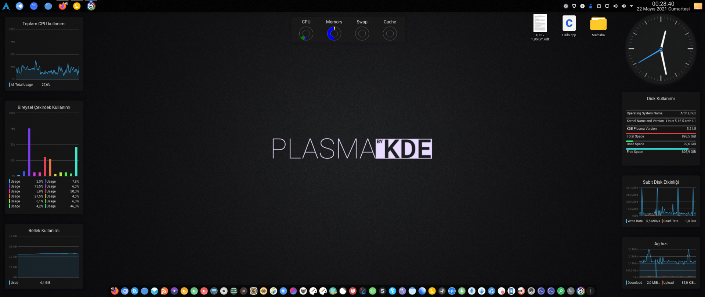Open the Chromium browser in the dock
This screenshot has height=297, width=705.
125,291
